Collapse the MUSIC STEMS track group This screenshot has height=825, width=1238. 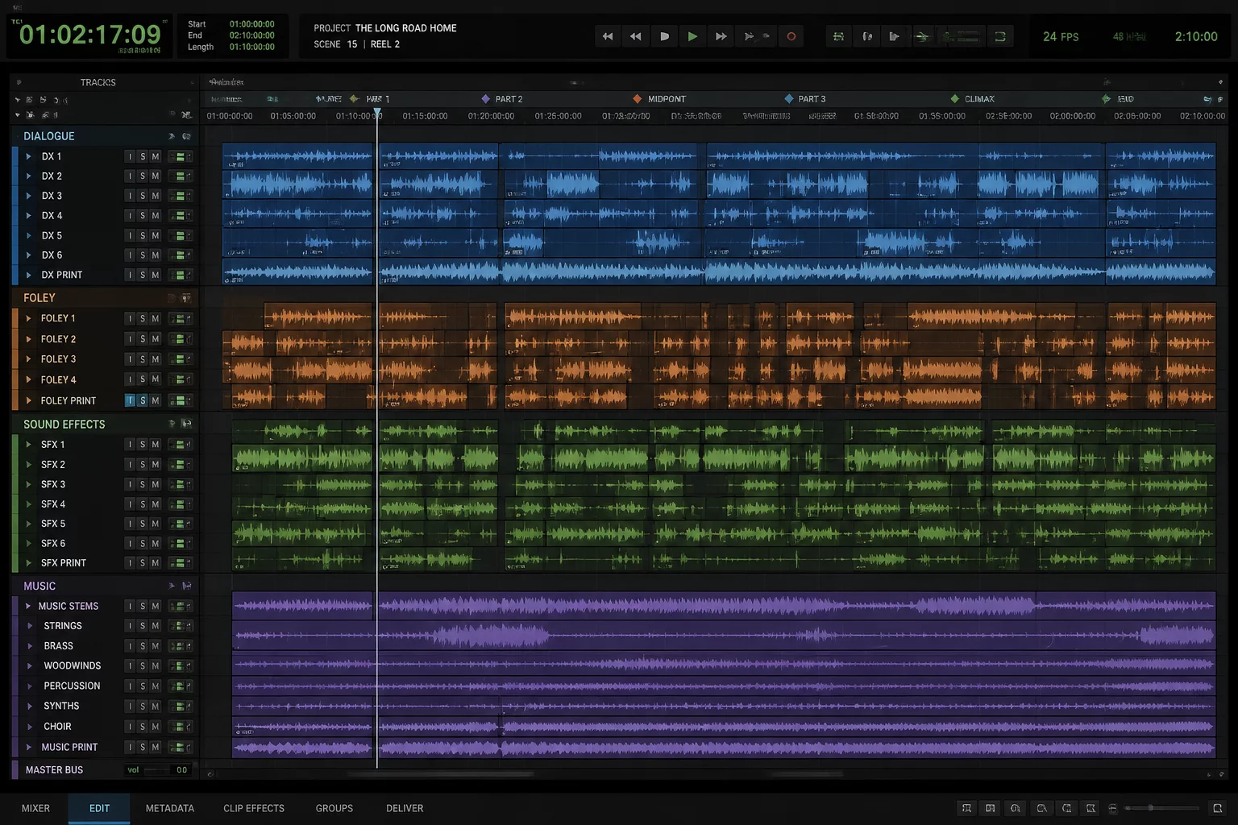[28, 606]
